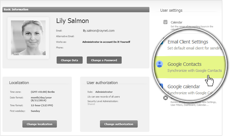Click the Phone label
Image resolution: width=232 pixels, height=136 pixels.
tap(60, 47)
